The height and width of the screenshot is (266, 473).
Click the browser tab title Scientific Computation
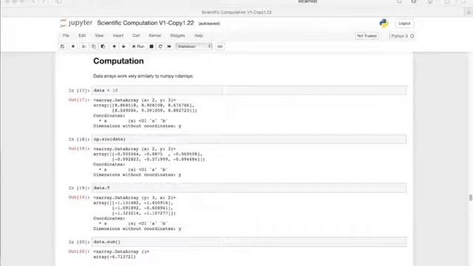[x=236, y=13]
